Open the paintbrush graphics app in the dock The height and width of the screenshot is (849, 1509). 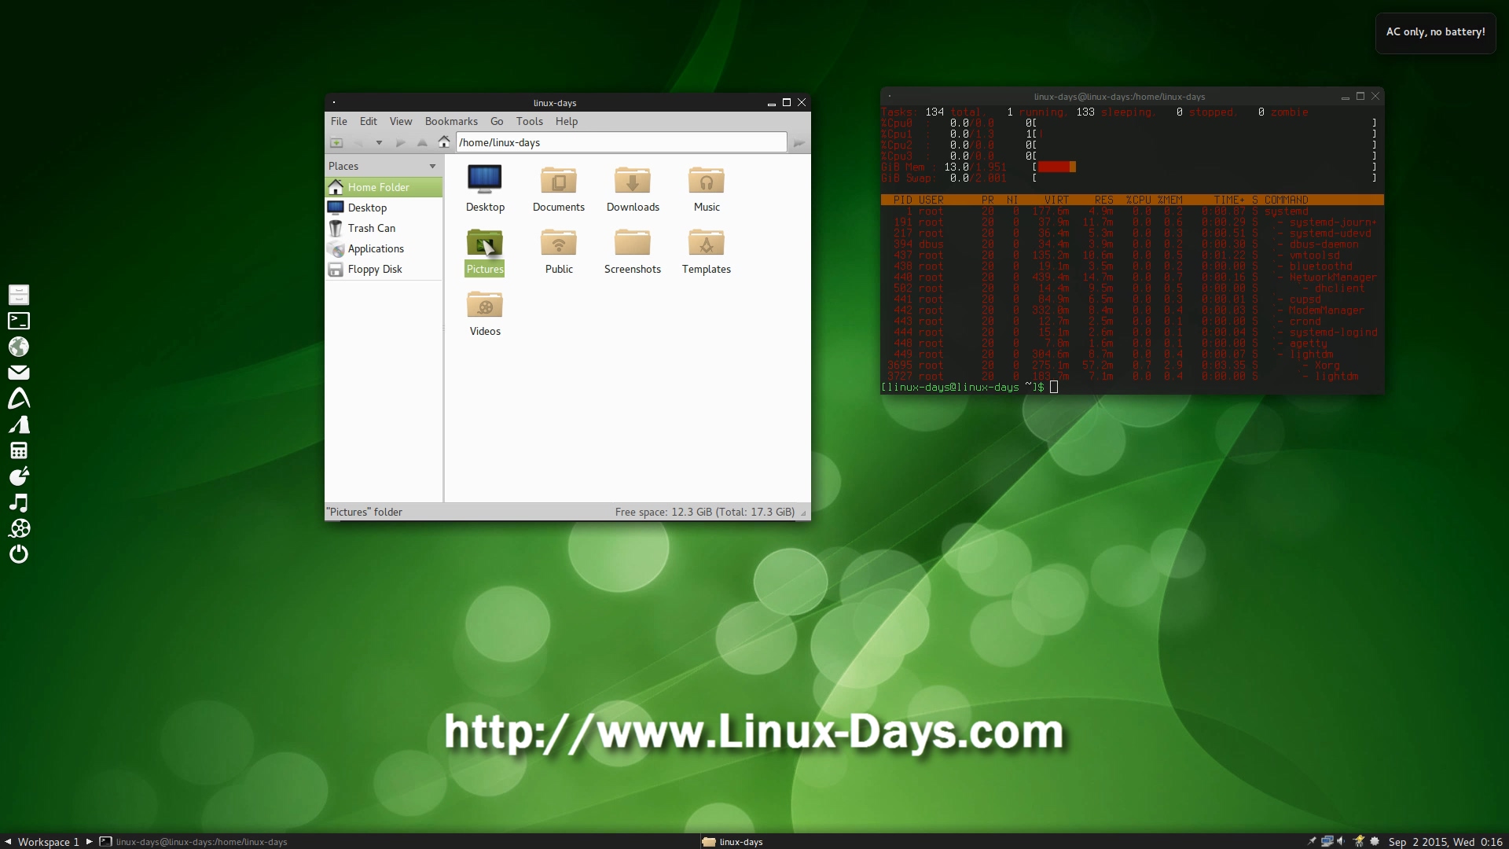[19, 424]
